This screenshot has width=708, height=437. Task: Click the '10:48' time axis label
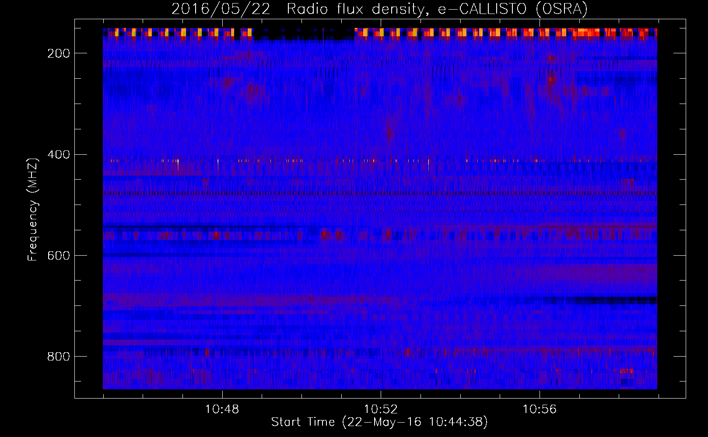[222, 409]
